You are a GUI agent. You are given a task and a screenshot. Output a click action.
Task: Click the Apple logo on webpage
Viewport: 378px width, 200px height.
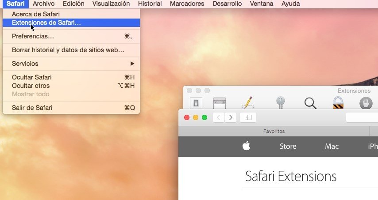point(246,146)
